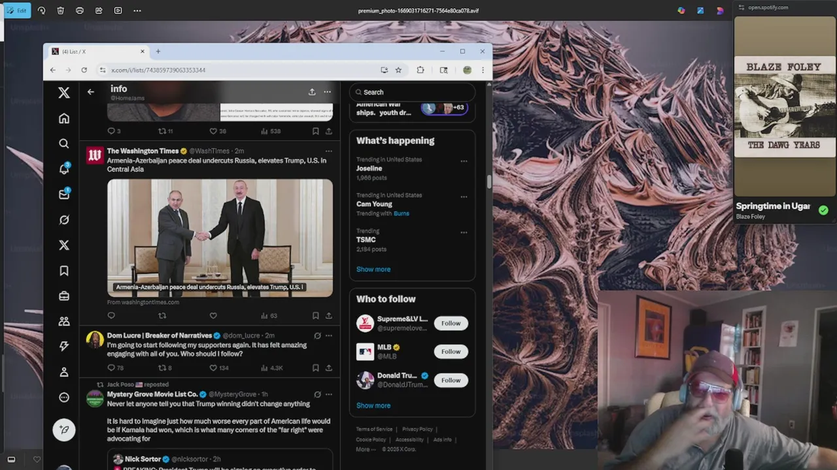
Task: Open Explore search in X sidebar
Action: coord(64,144)
